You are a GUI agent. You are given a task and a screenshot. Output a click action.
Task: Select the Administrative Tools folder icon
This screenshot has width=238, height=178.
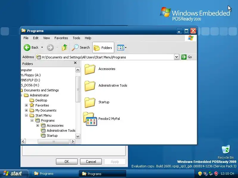click(x=90, y=86)
